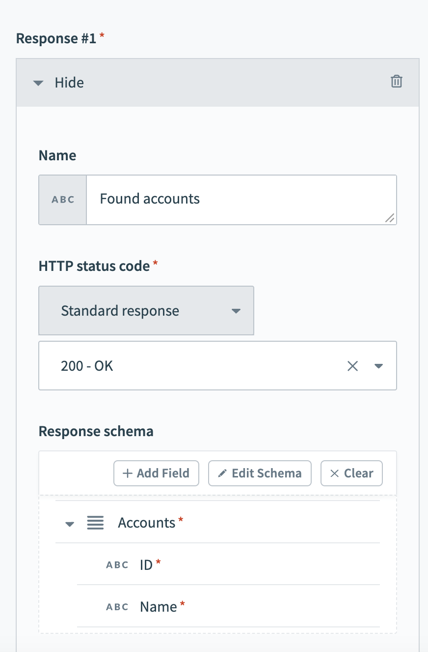The width and height of the screenshot is (428, 652).
Task: Collapse the response section via Hide chevron
Action: click(38, 83)
